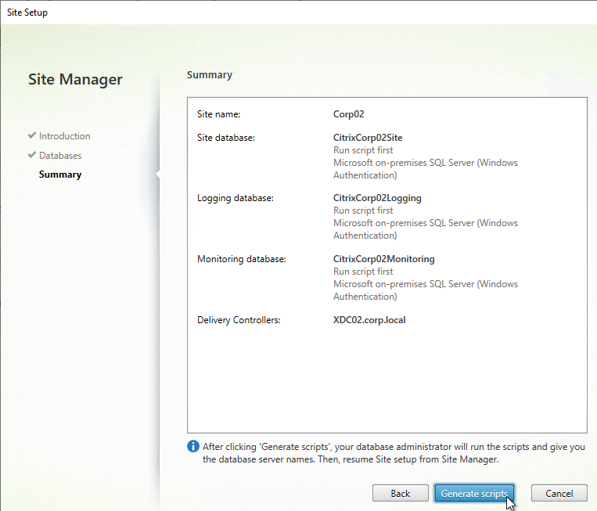Click the XDC02.corp.local controller entry
This screenshot has width=597, height=511.
coord(369,320)
